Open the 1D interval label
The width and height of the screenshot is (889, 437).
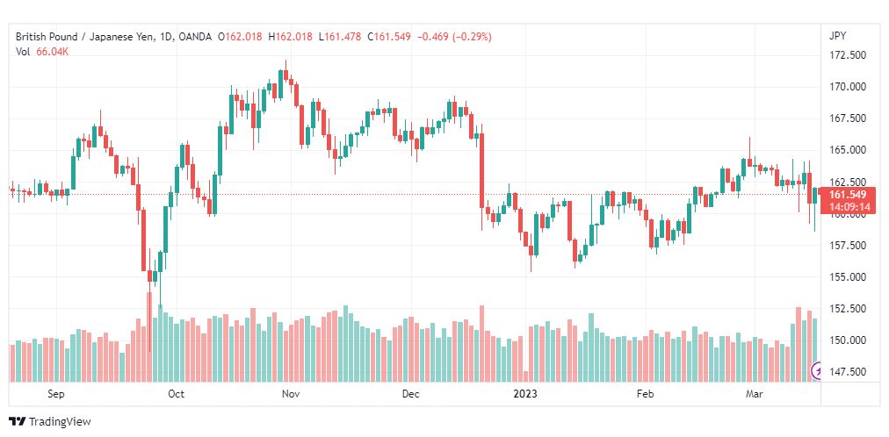163,37
